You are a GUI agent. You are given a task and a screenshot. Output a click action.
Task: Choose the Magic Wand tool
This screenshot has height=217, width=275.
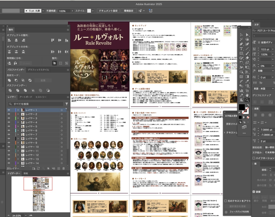(241, 39)
